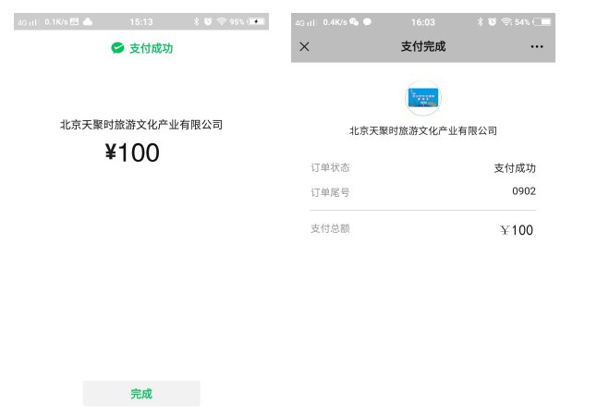The width and height of the screenshot is (597, 415).
Task: Tap the merchant avatar thumbnail
Action: 423,98
